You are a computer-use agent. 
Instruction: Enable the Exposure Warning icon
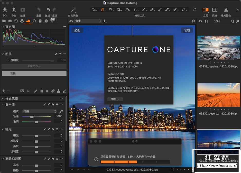226,10
